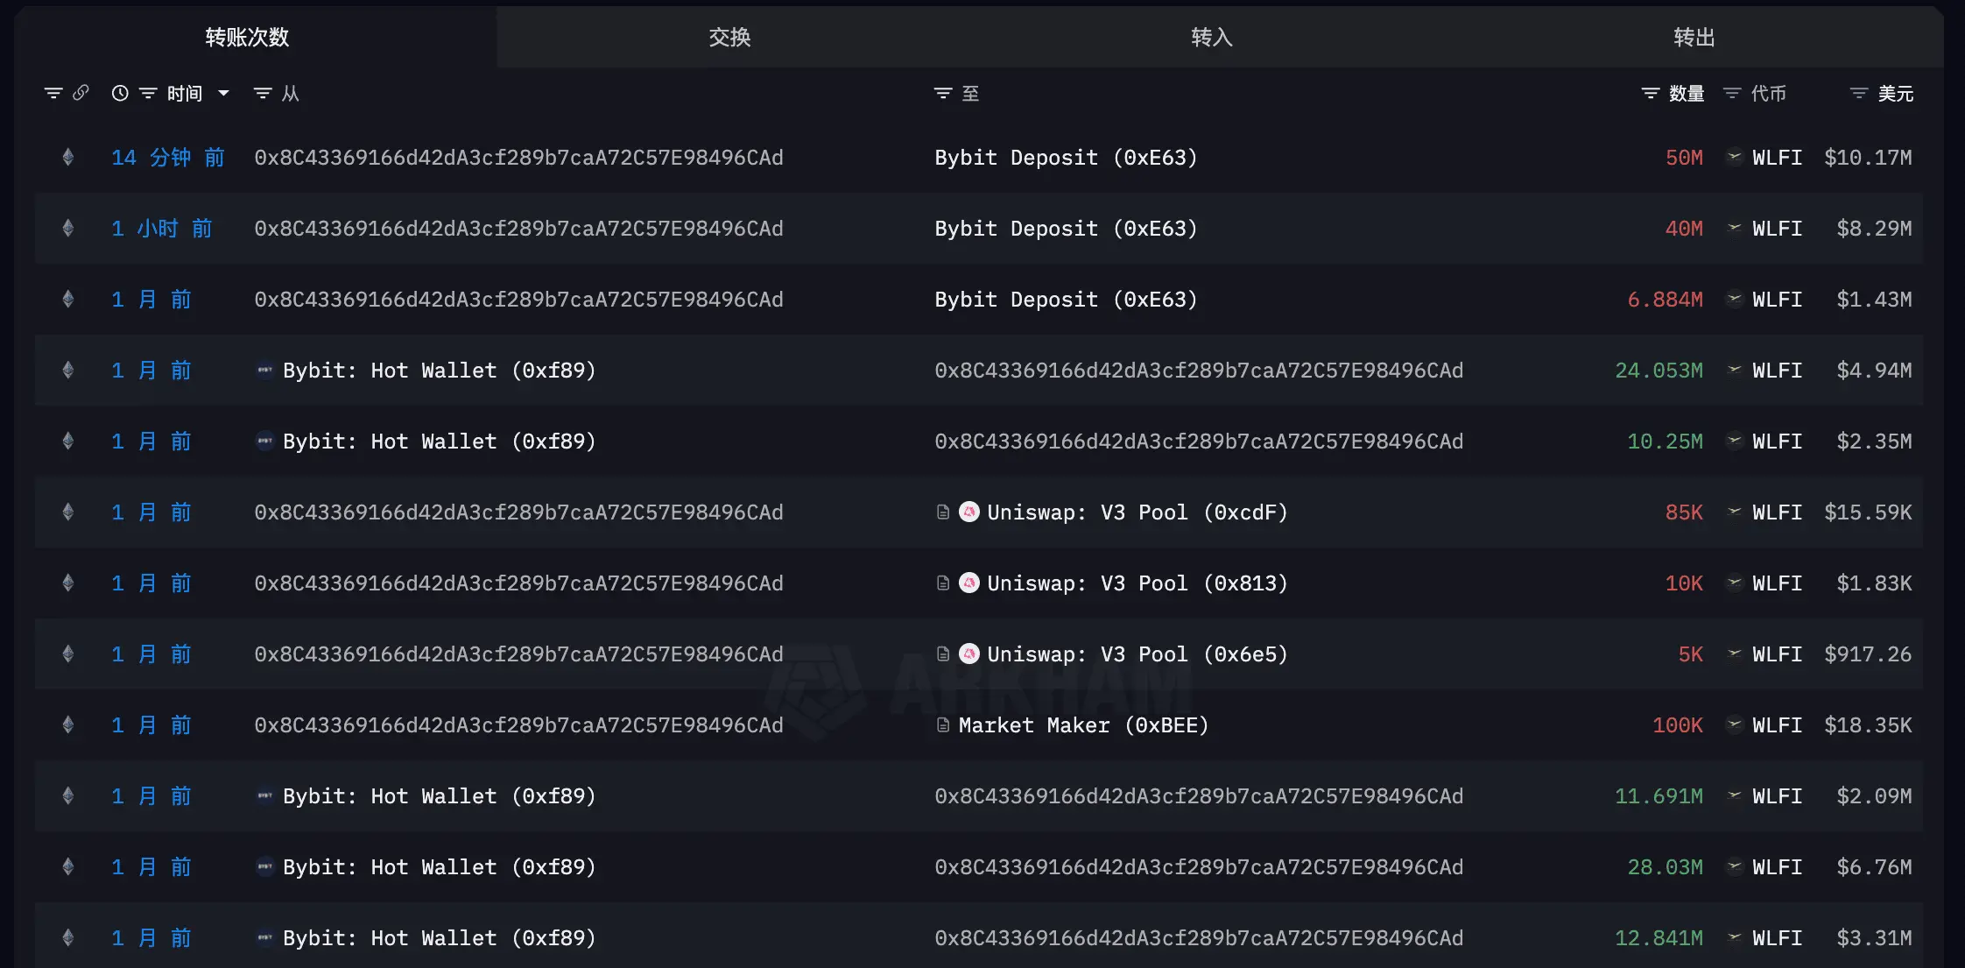Open Bybit Deposit (0xE63) on 40M row

(x=1065, y=229)
